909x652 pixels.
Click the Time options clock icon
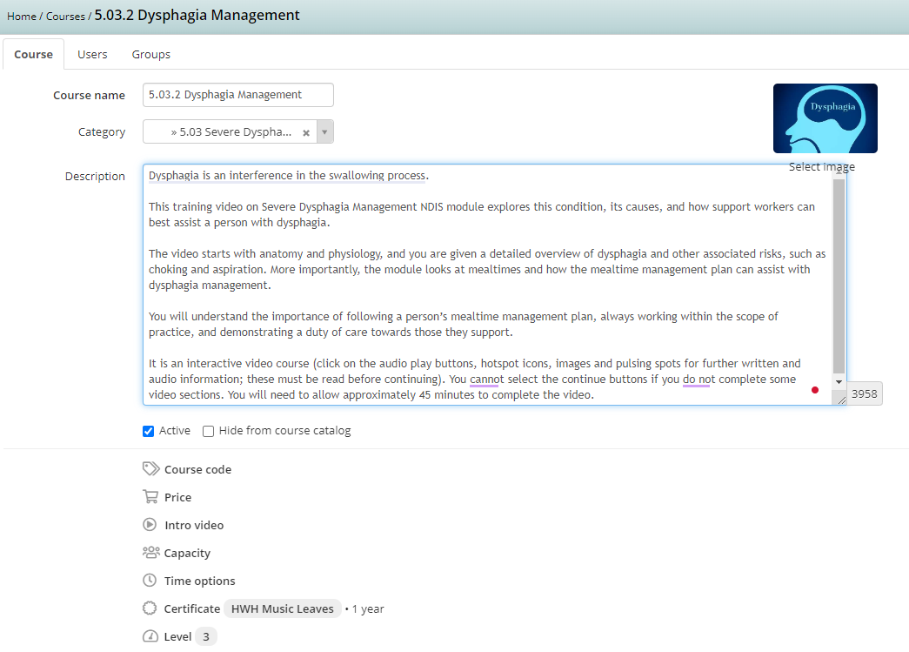click(x=150, y=580)
